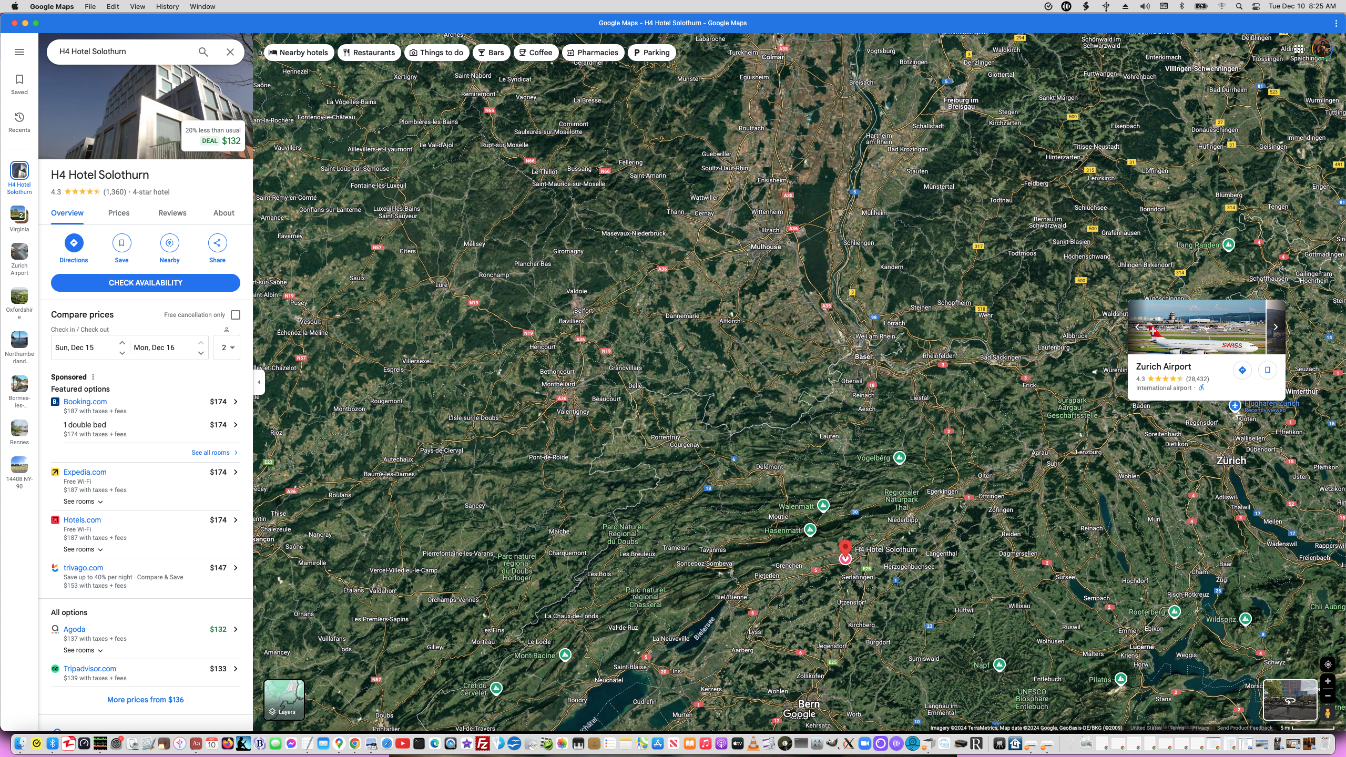
Task: Enable Free cancellation only checkbox
Action: (x=236, y=315)
